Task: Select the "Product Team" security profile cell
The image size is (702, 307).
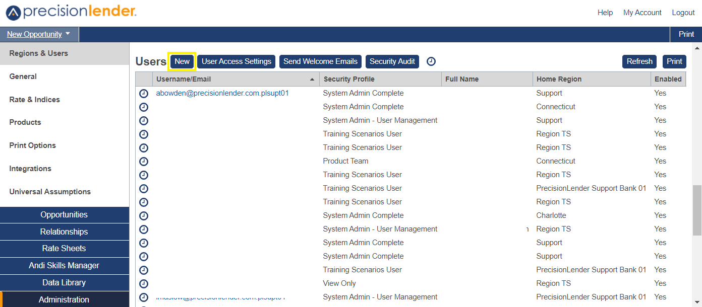Action: 345,161
